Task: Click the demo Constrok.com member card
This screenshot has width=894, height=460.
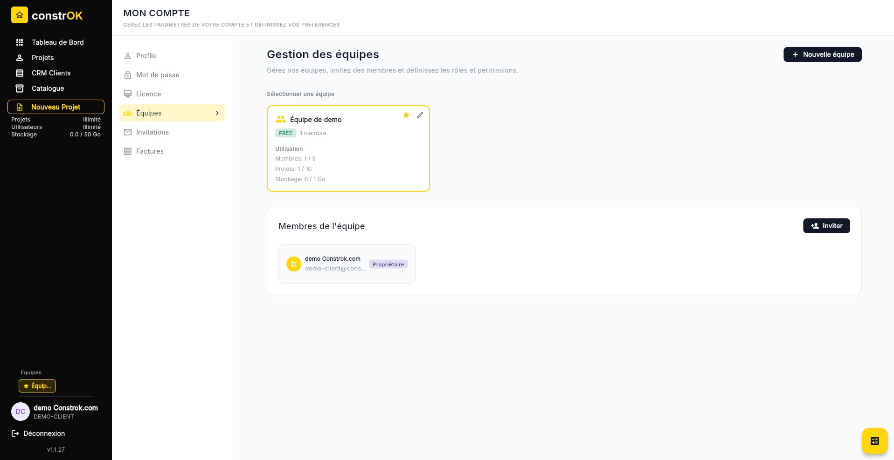Action: click(347, 264)
